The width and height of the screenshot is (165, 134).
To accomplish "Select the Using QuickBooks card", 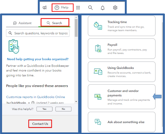I will coord(122,72).
